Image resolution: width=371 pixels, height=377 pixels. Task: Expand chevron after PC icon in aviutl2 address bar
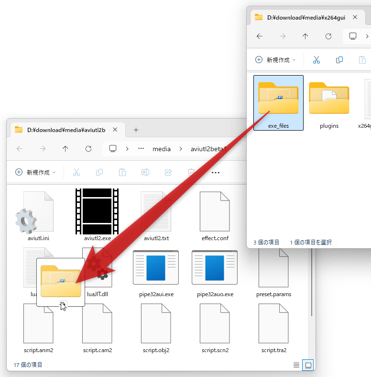127,149
